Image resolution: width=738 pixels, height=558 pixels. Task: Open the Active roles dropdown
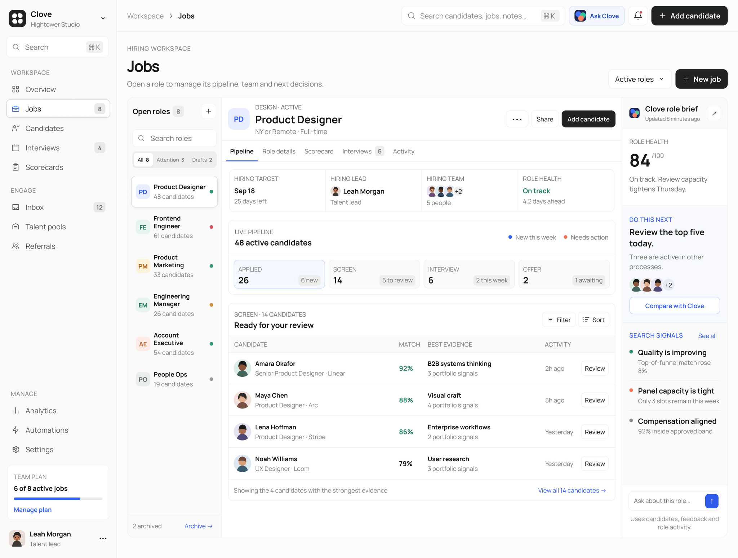639,79
